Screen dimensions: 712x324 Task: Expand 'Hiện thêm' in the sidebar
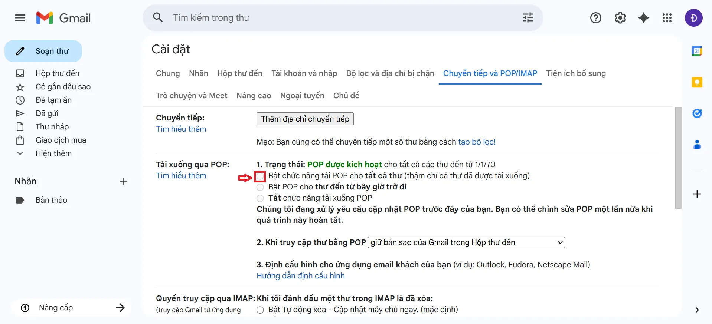(53, 153)
